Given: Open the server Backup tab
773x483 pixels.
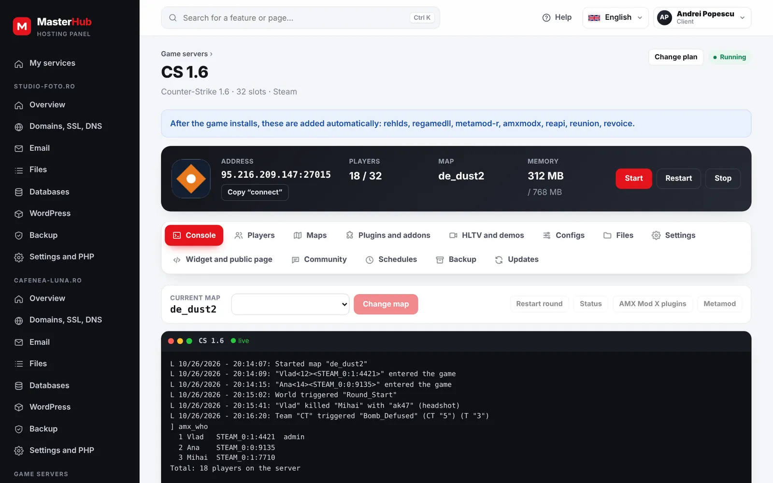Looking at the screenshot, I should (456, 259).
